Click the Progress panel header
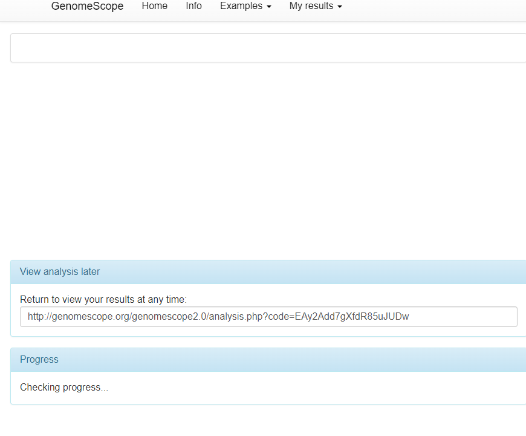Viewport: 526px width, 436px height. [x=39, y=359]
